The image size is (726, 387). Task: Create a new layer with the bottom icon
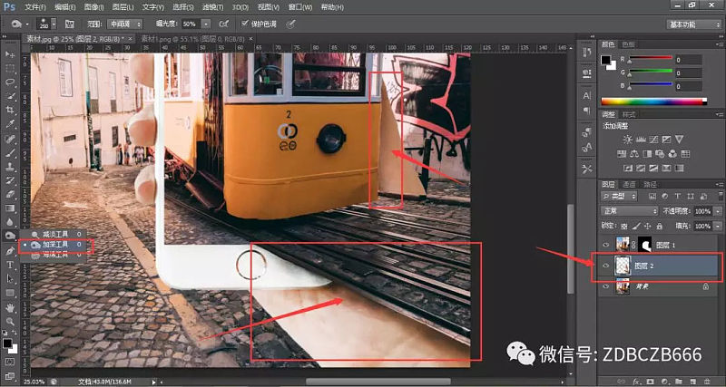point(693,382)
